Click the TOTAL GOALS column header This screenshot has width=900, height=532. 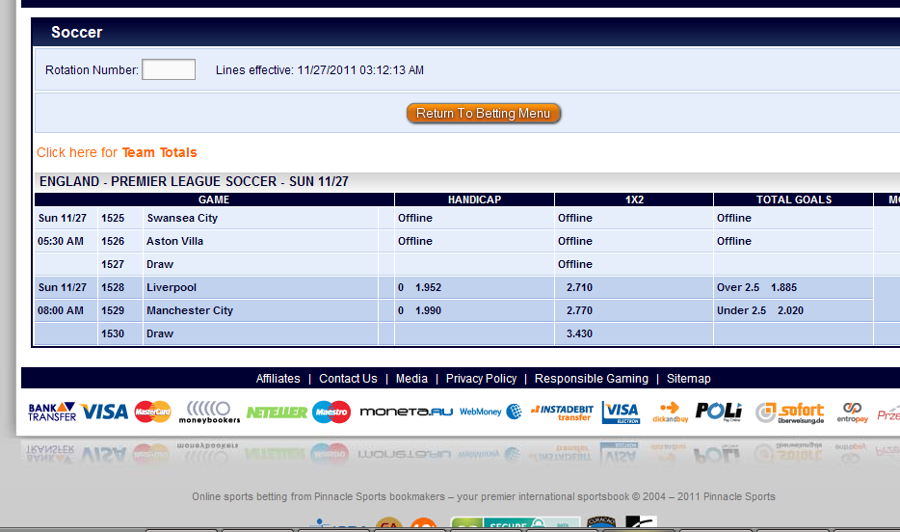pos(794,199)
